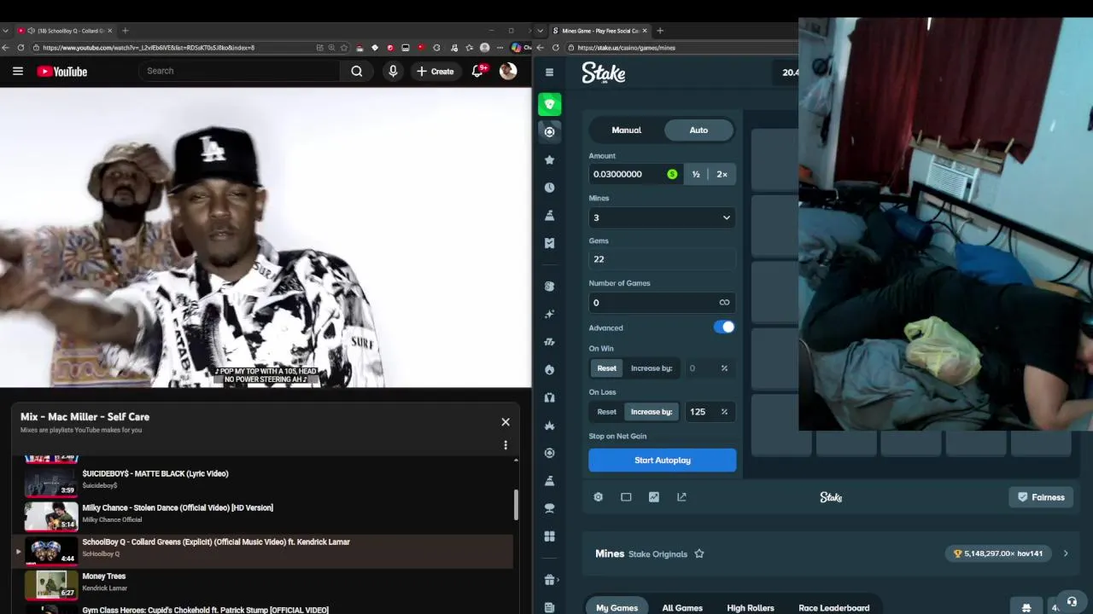Select Reset under On Loss
Image resolution: width=1093 pixels, height=614 pixels.
click(x=606, y=412)
